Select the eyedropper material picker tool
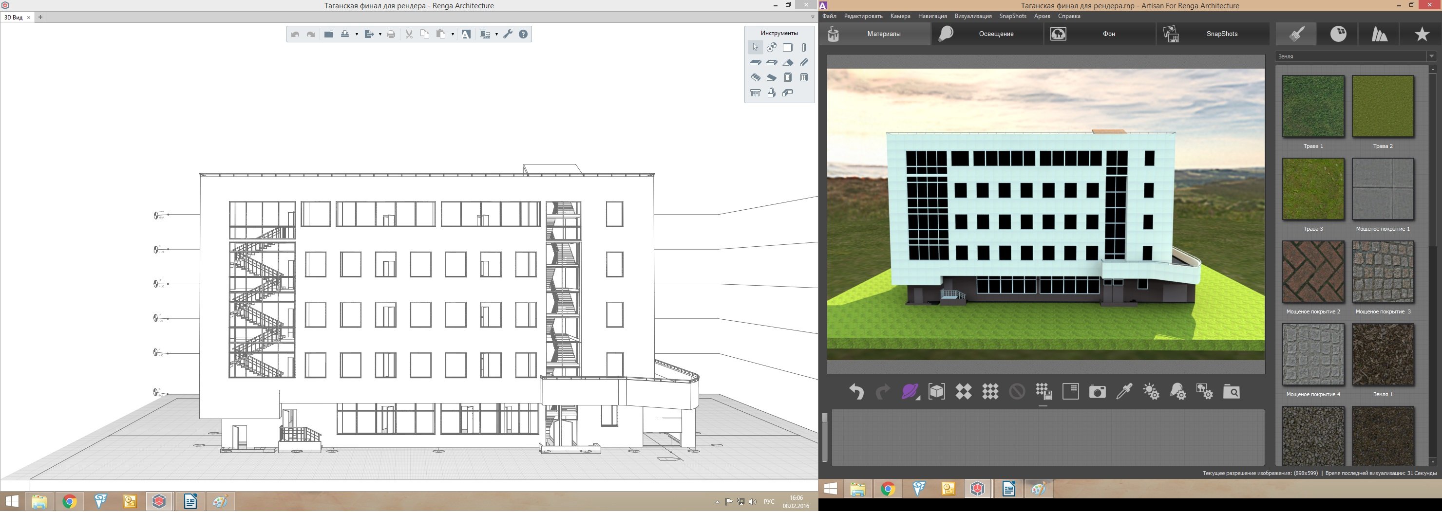This screenshot has height=512, width=1442. [x=1124, y=392]
